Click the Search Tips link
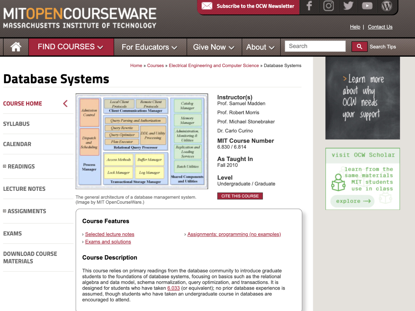This screenshot has height=311, width=415. point(383,47)
